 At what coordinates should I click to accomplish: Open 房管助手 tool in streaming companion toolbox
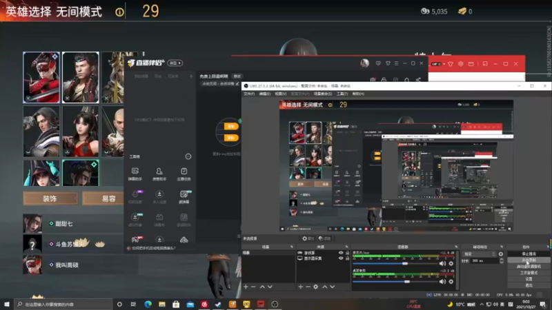pos(159,174)
